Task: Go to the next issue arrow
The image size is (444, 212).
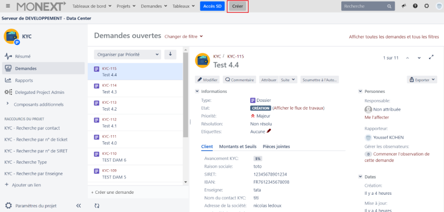Action: 419,58
